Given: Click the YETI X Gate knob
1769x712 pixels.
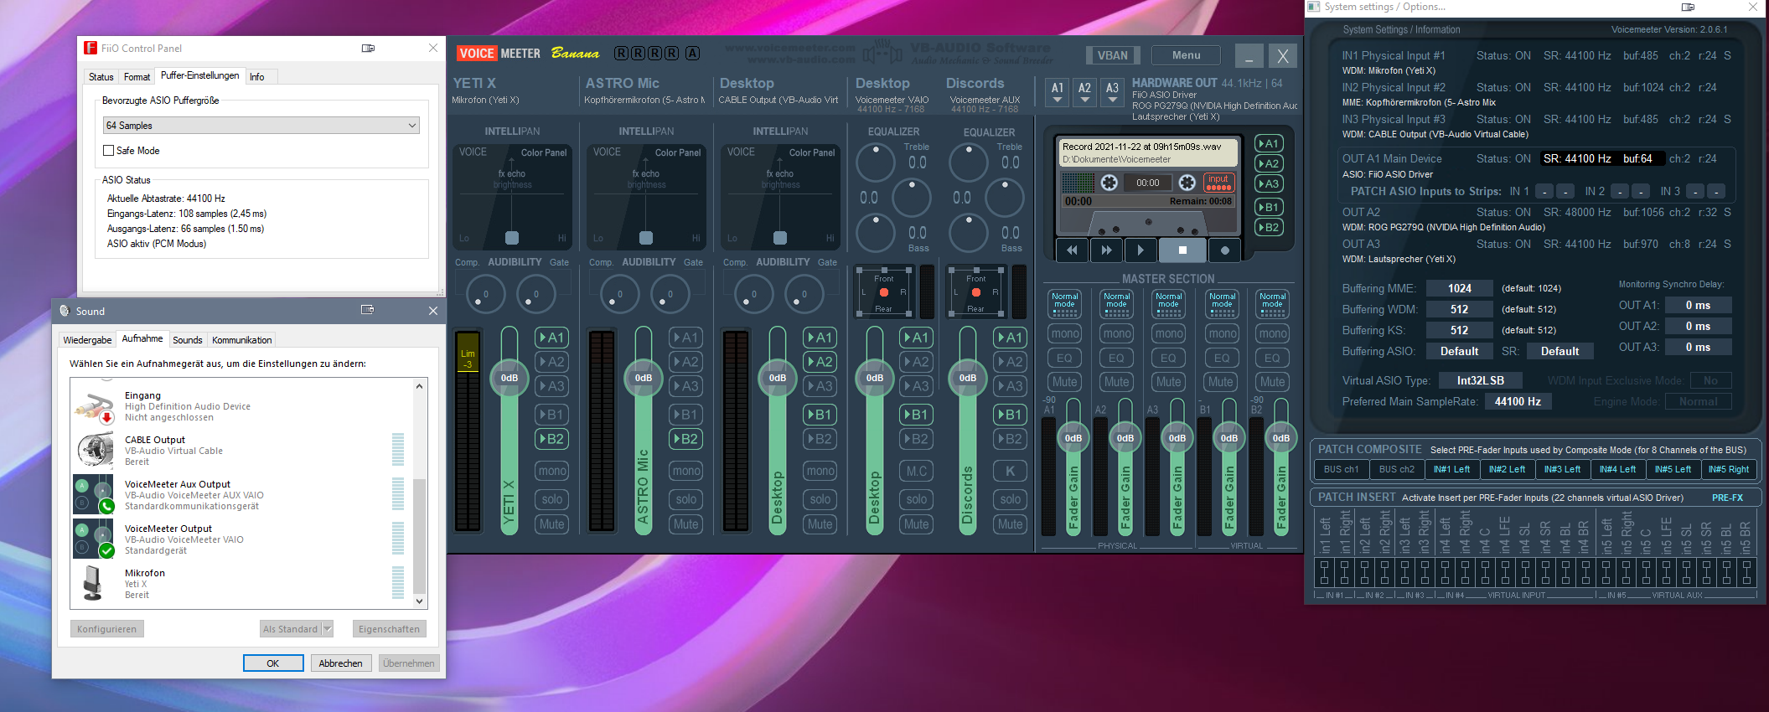Looking at the screenshot, I should click(535, 294).
